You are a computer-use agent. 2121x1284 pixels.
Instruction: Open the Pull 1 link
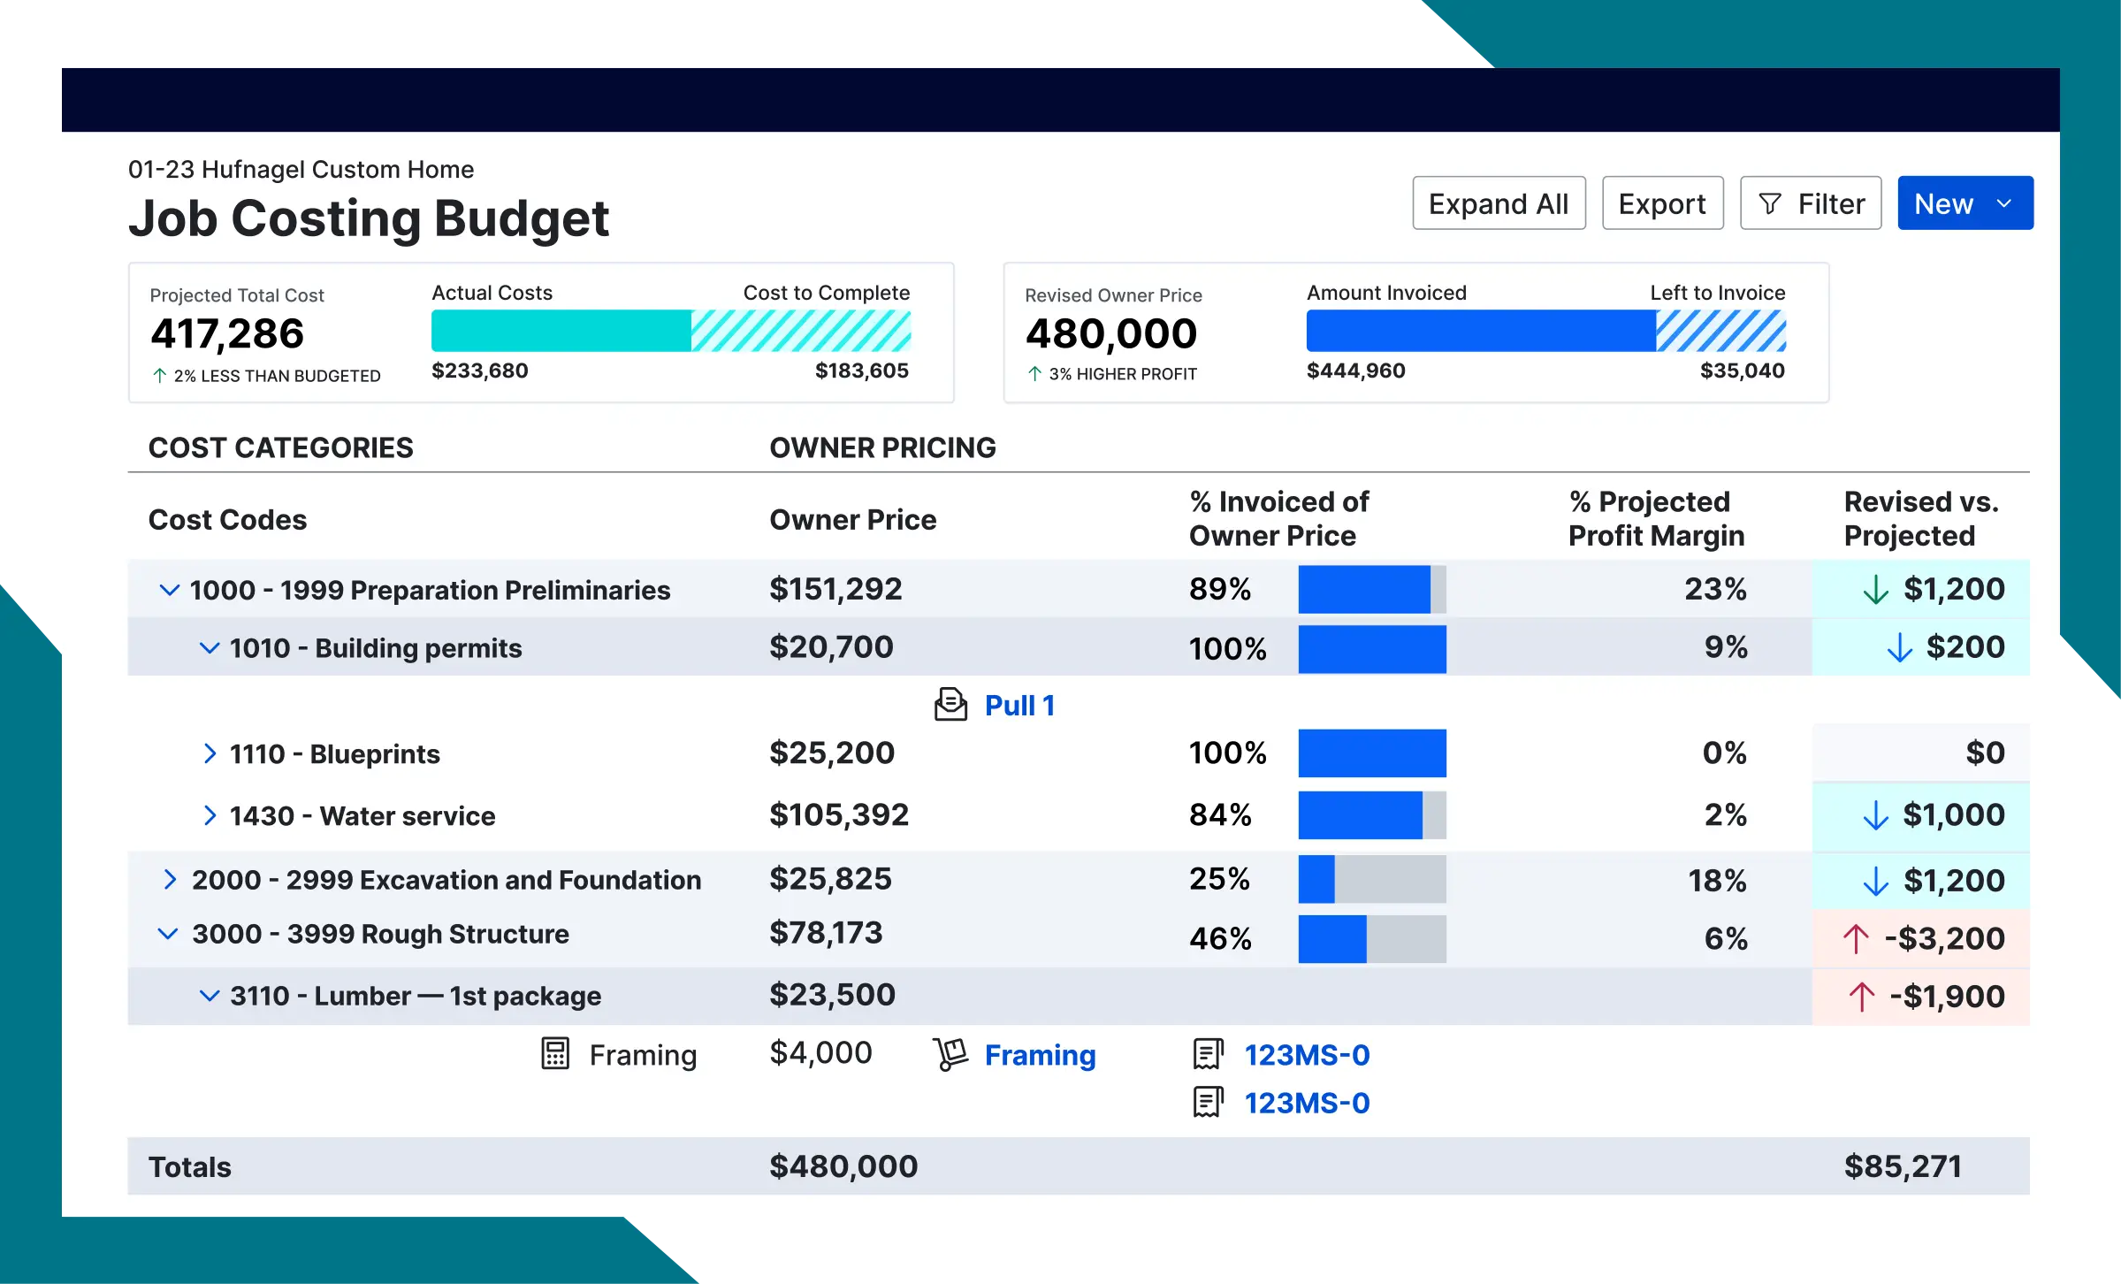point(1020,705)
